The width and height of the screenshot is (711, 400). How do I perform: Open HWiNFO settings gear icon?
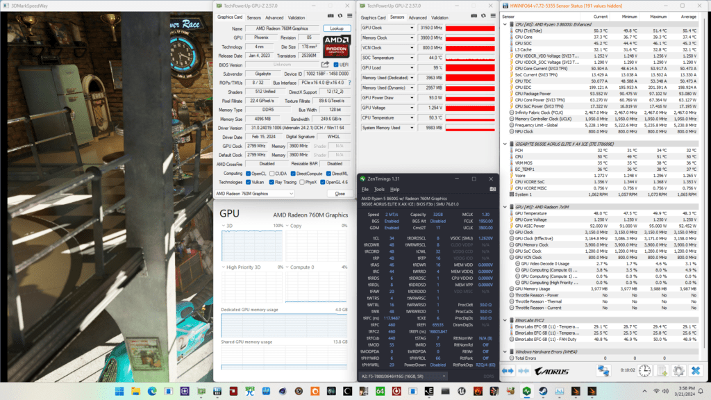coord(678,371)
